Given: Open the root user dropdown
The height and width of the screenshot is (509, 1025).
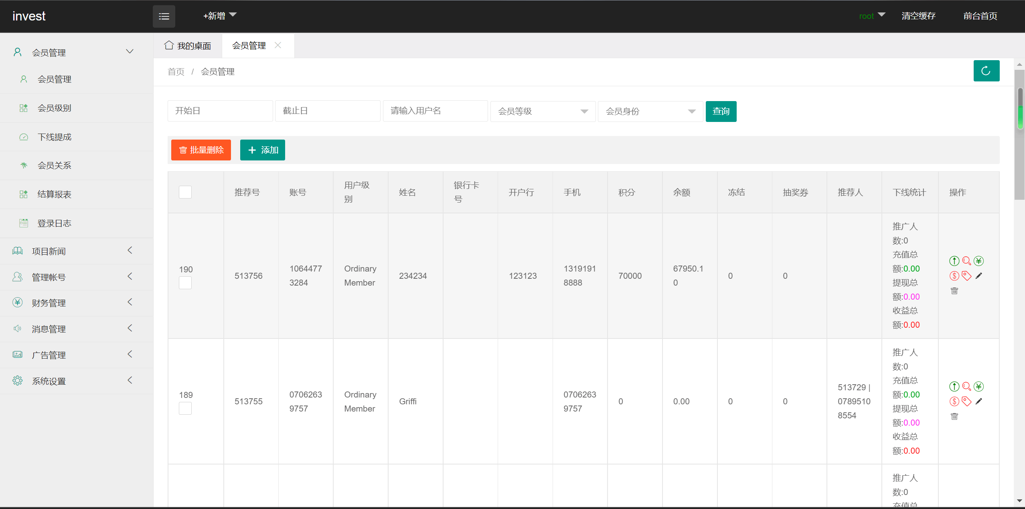Looking at the screenshot, I should (872, 16).
